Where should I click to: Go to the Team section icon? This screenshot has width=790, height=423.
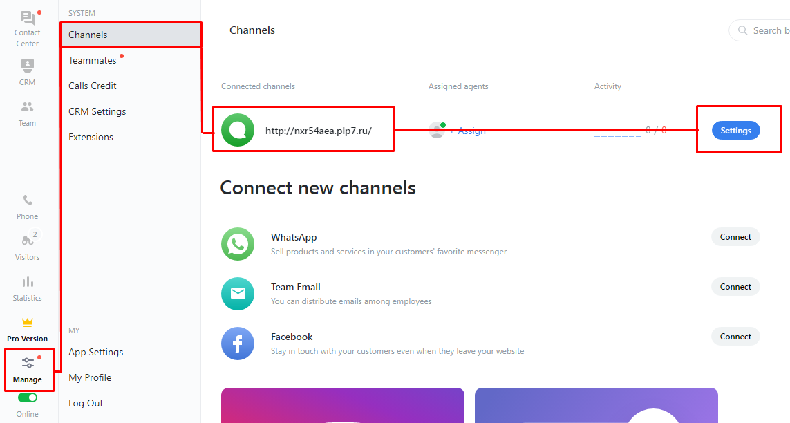click(x=27, y=107)
